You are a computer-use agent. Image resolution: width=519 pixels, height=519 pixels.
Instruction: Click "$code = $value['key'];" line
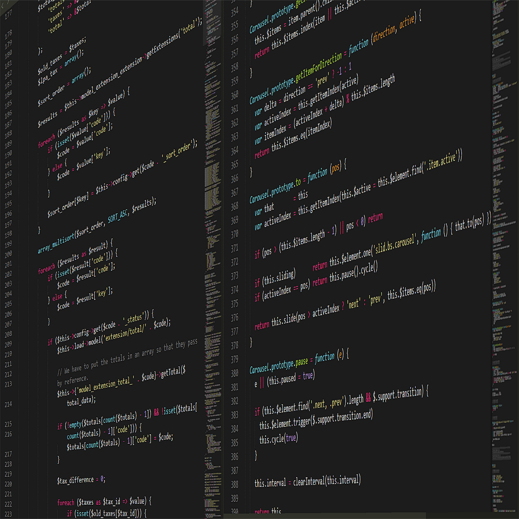click(83, 164)
